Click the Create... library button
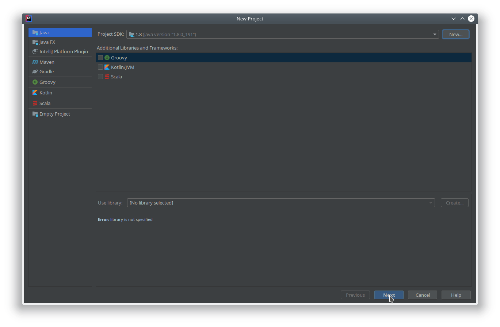This screenshot has width=500, height=327. tap(455, 203)
